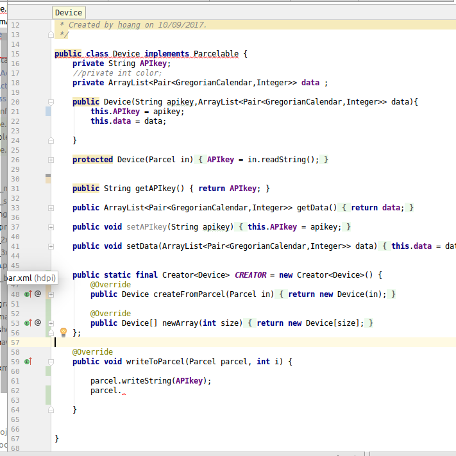Image resolution: width=456 pixels, height=456 pixels.
Task: Click the deleted-lines marker at line 30
Action: (x=48, y=176)
